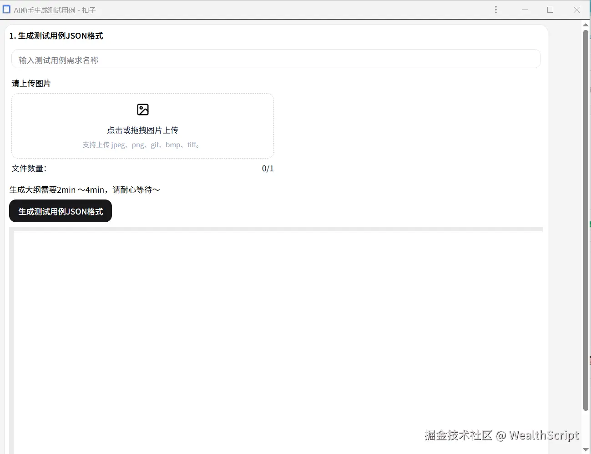This screenshot has height=454, width=591.
Task: Maximize the AI助手 window
Action: pos(551,10)
